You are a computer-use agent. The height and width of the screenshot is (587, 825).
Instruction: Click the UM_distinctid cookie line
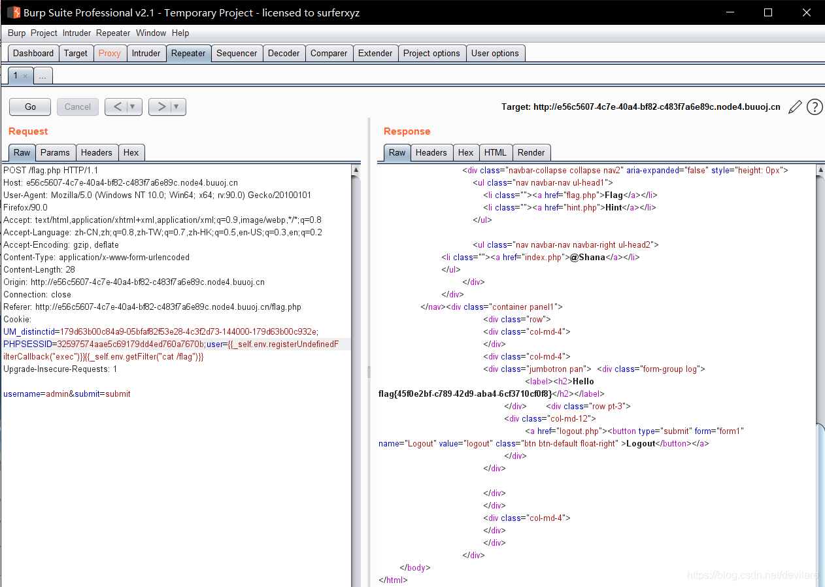161,331
